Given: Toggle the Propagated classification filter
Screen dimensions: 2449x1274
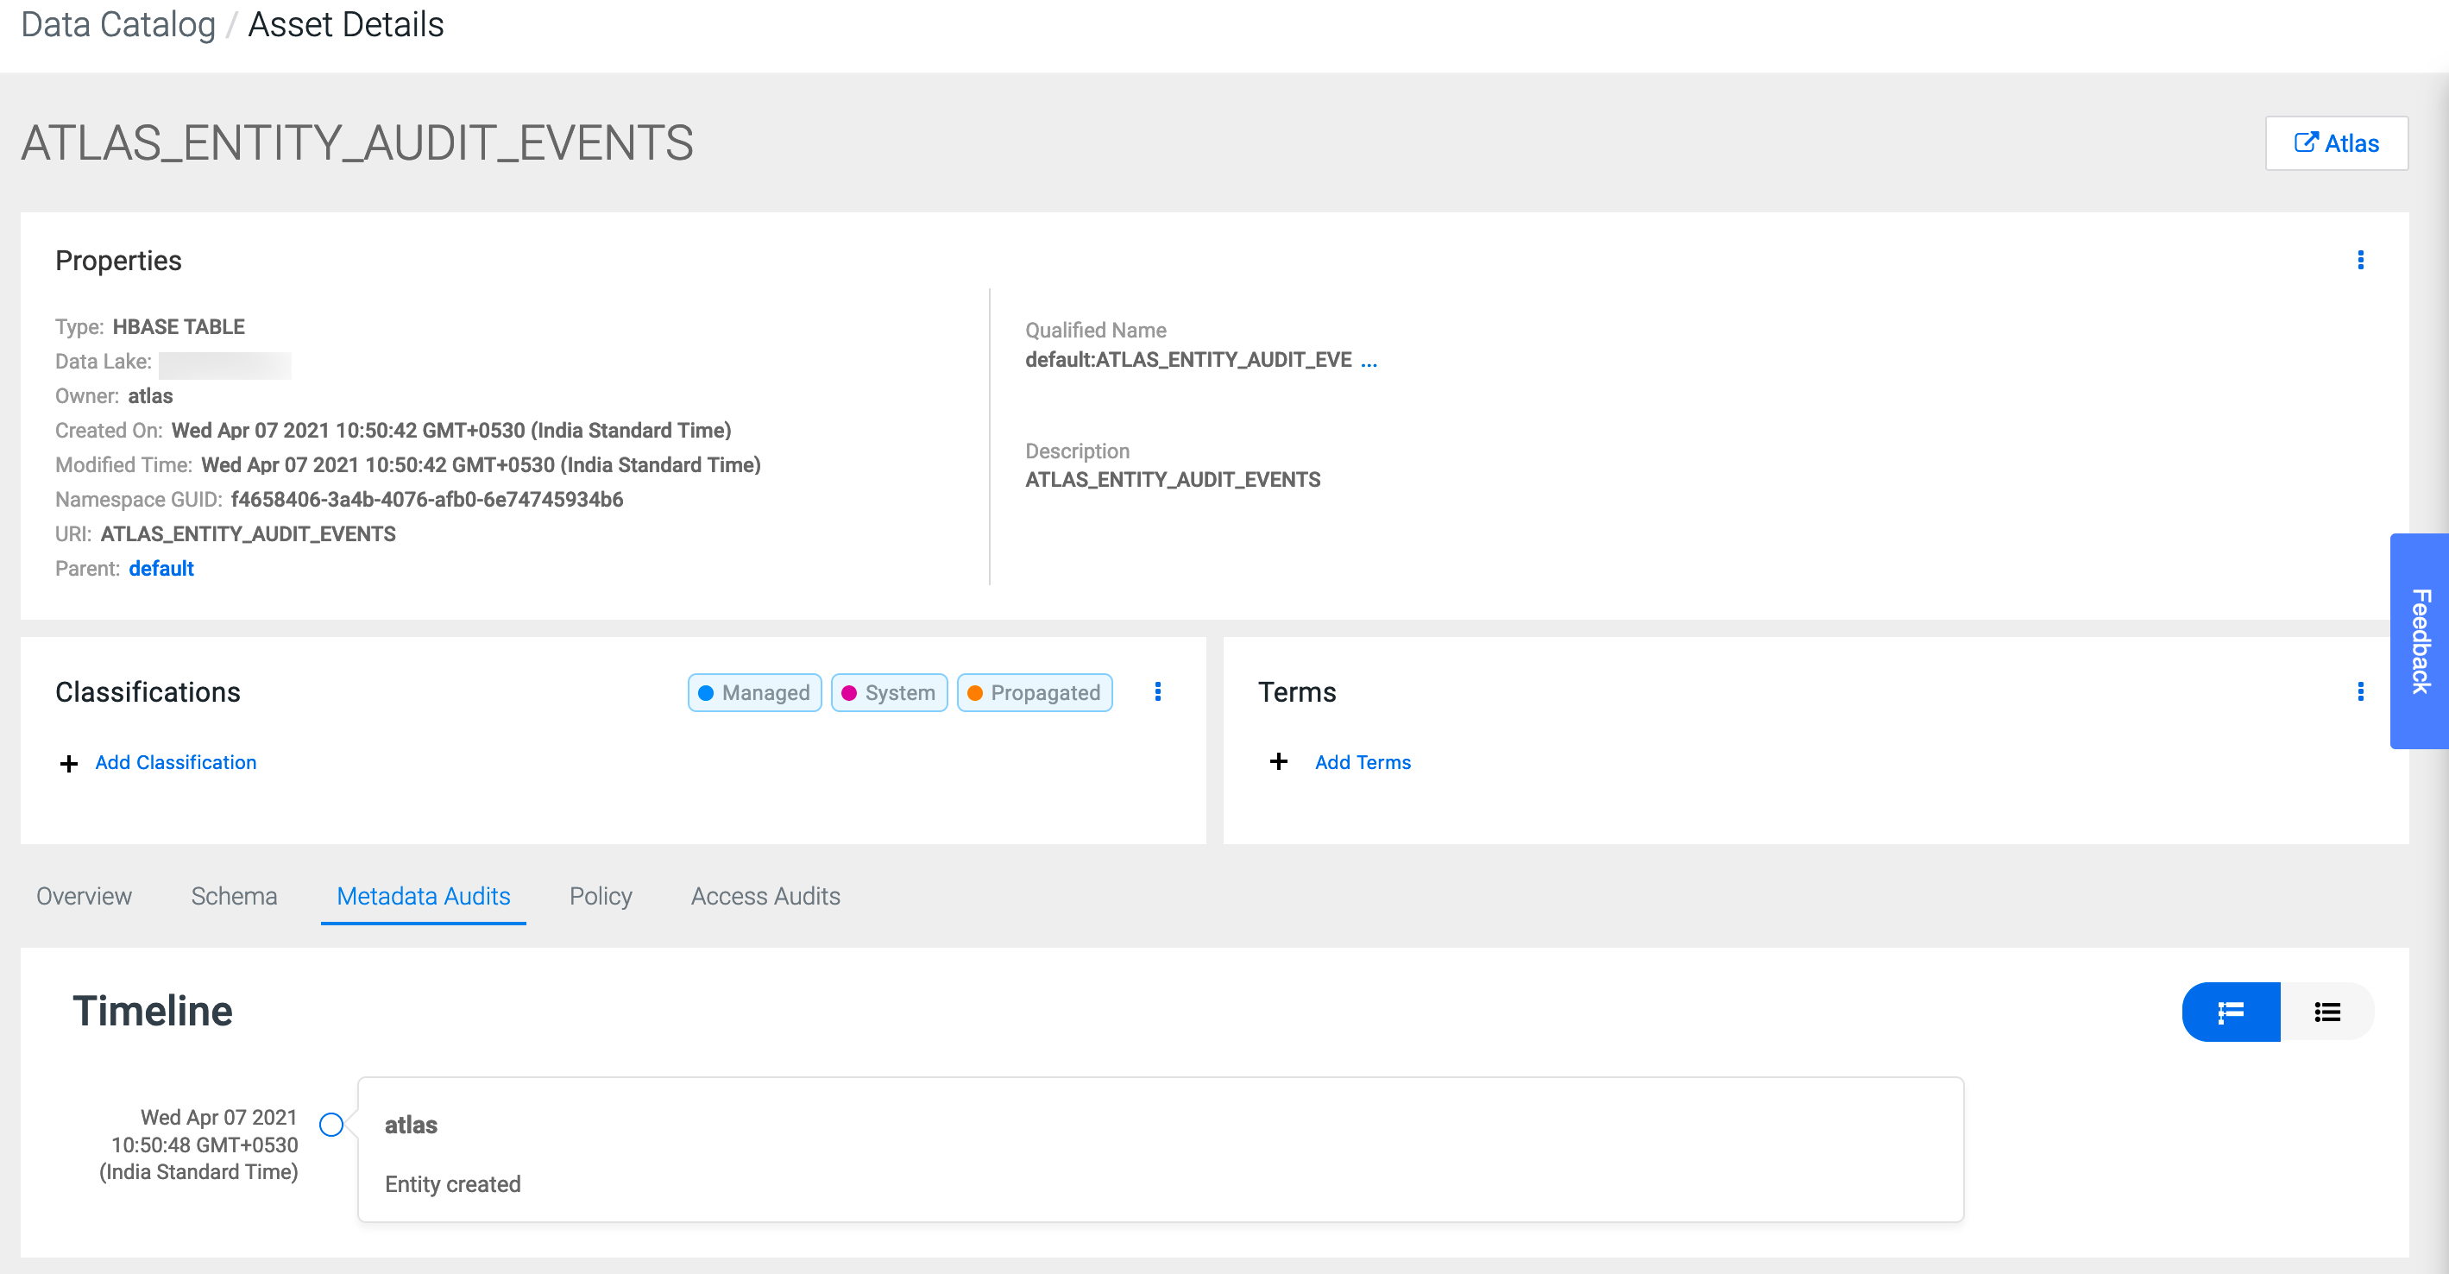Looking at the screenshot, I should point(1034,693).
